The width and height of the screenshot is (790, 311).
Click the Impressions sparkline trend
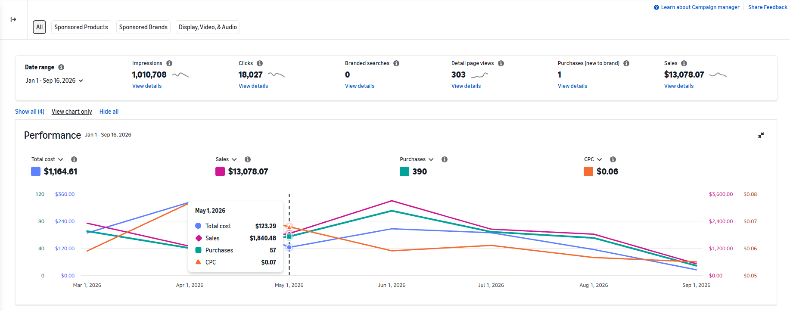180,75
